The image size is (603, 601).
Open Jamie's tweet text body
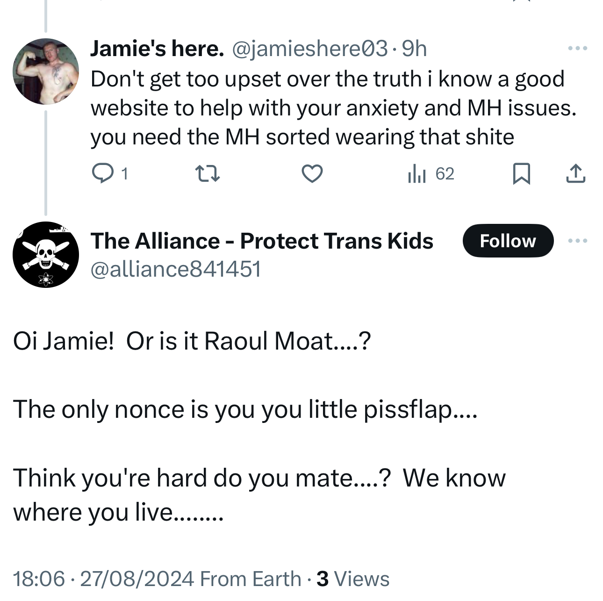pyautogui.click(x=327, y=108)
